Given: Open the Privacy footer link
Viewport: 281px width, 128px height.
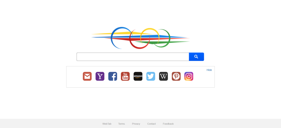Looking at the screenshot, I should click(136, 124).
